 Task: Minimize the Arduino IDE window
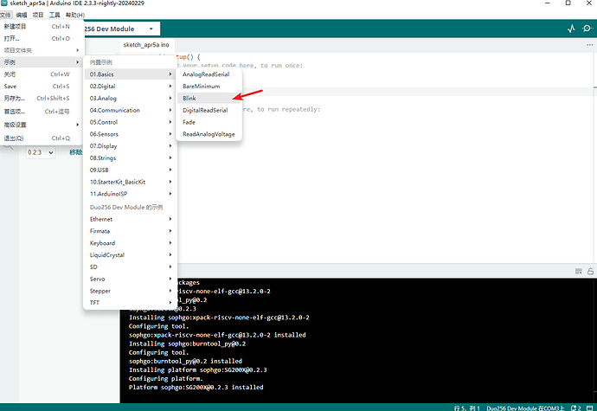[x=548, y=3]
